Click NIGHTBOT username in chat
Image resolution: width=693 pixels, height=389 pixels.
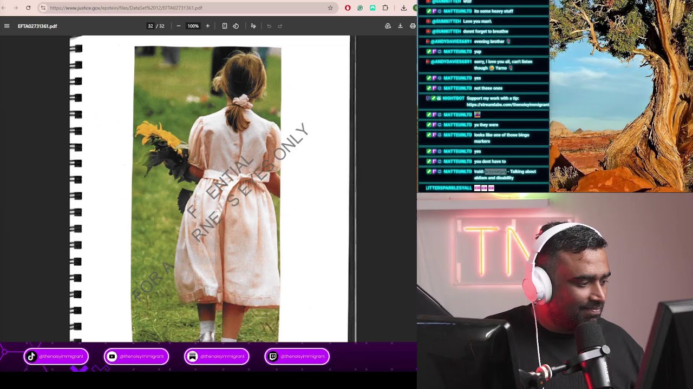453,98
